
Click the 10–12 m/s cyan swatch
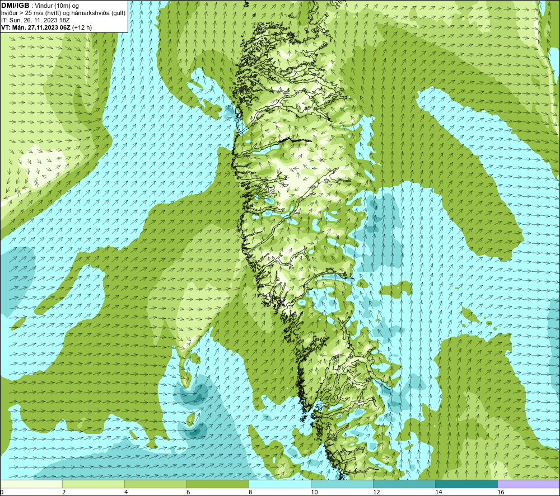coord(342,484)
